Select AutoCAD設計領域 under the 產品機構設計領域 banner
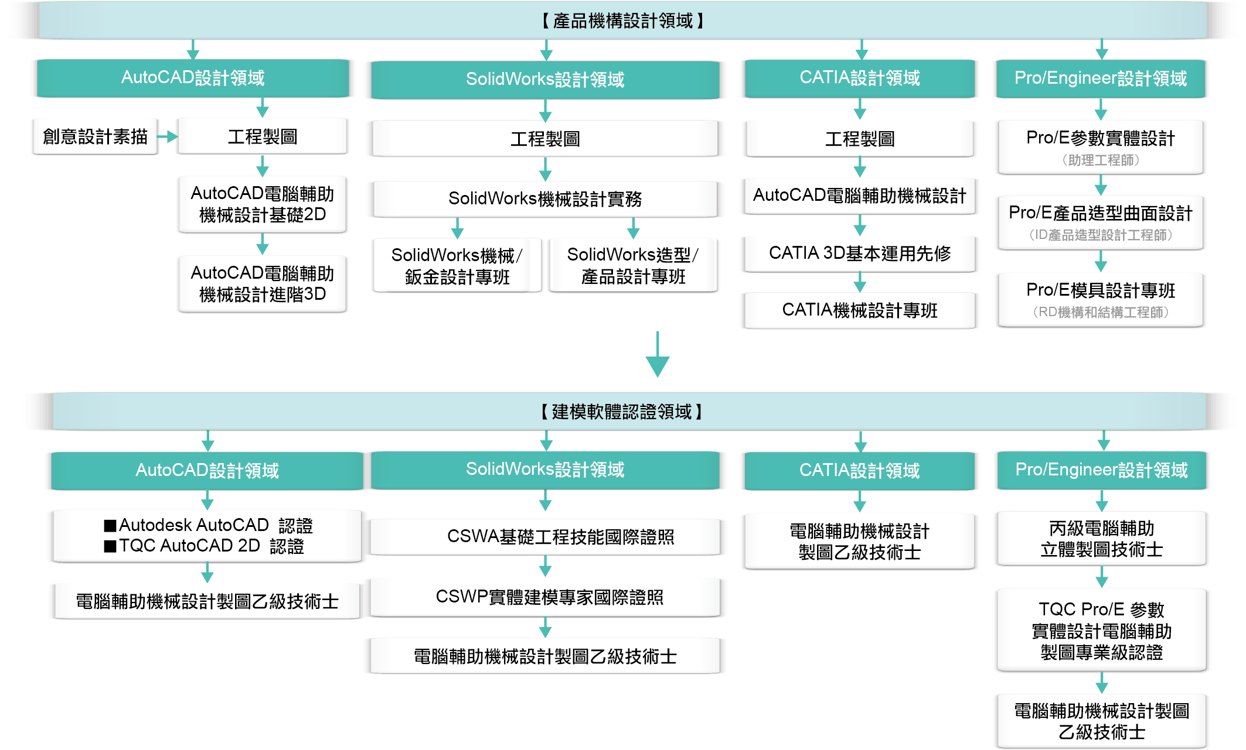The height and width of the screenshot is (750, 1246). point(193,78)
